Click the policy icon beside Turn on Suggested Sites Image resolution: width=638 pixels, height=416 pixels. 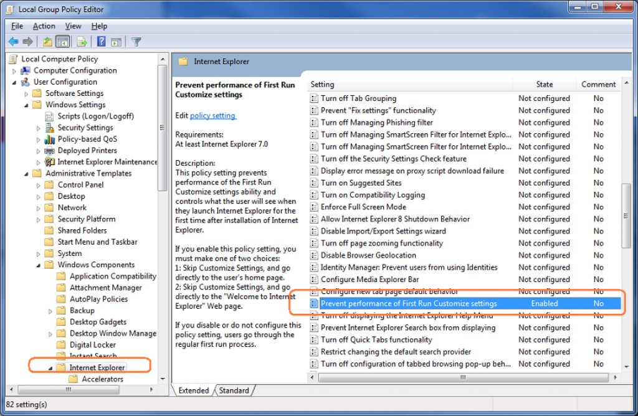(314, 183)
